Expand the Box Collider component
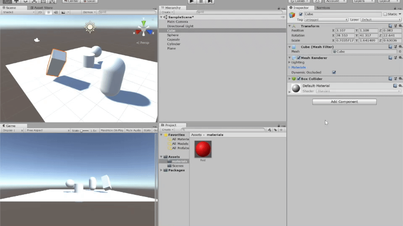Image resolution: width=403 pixels, height=226 pixels. click(289, 79)
